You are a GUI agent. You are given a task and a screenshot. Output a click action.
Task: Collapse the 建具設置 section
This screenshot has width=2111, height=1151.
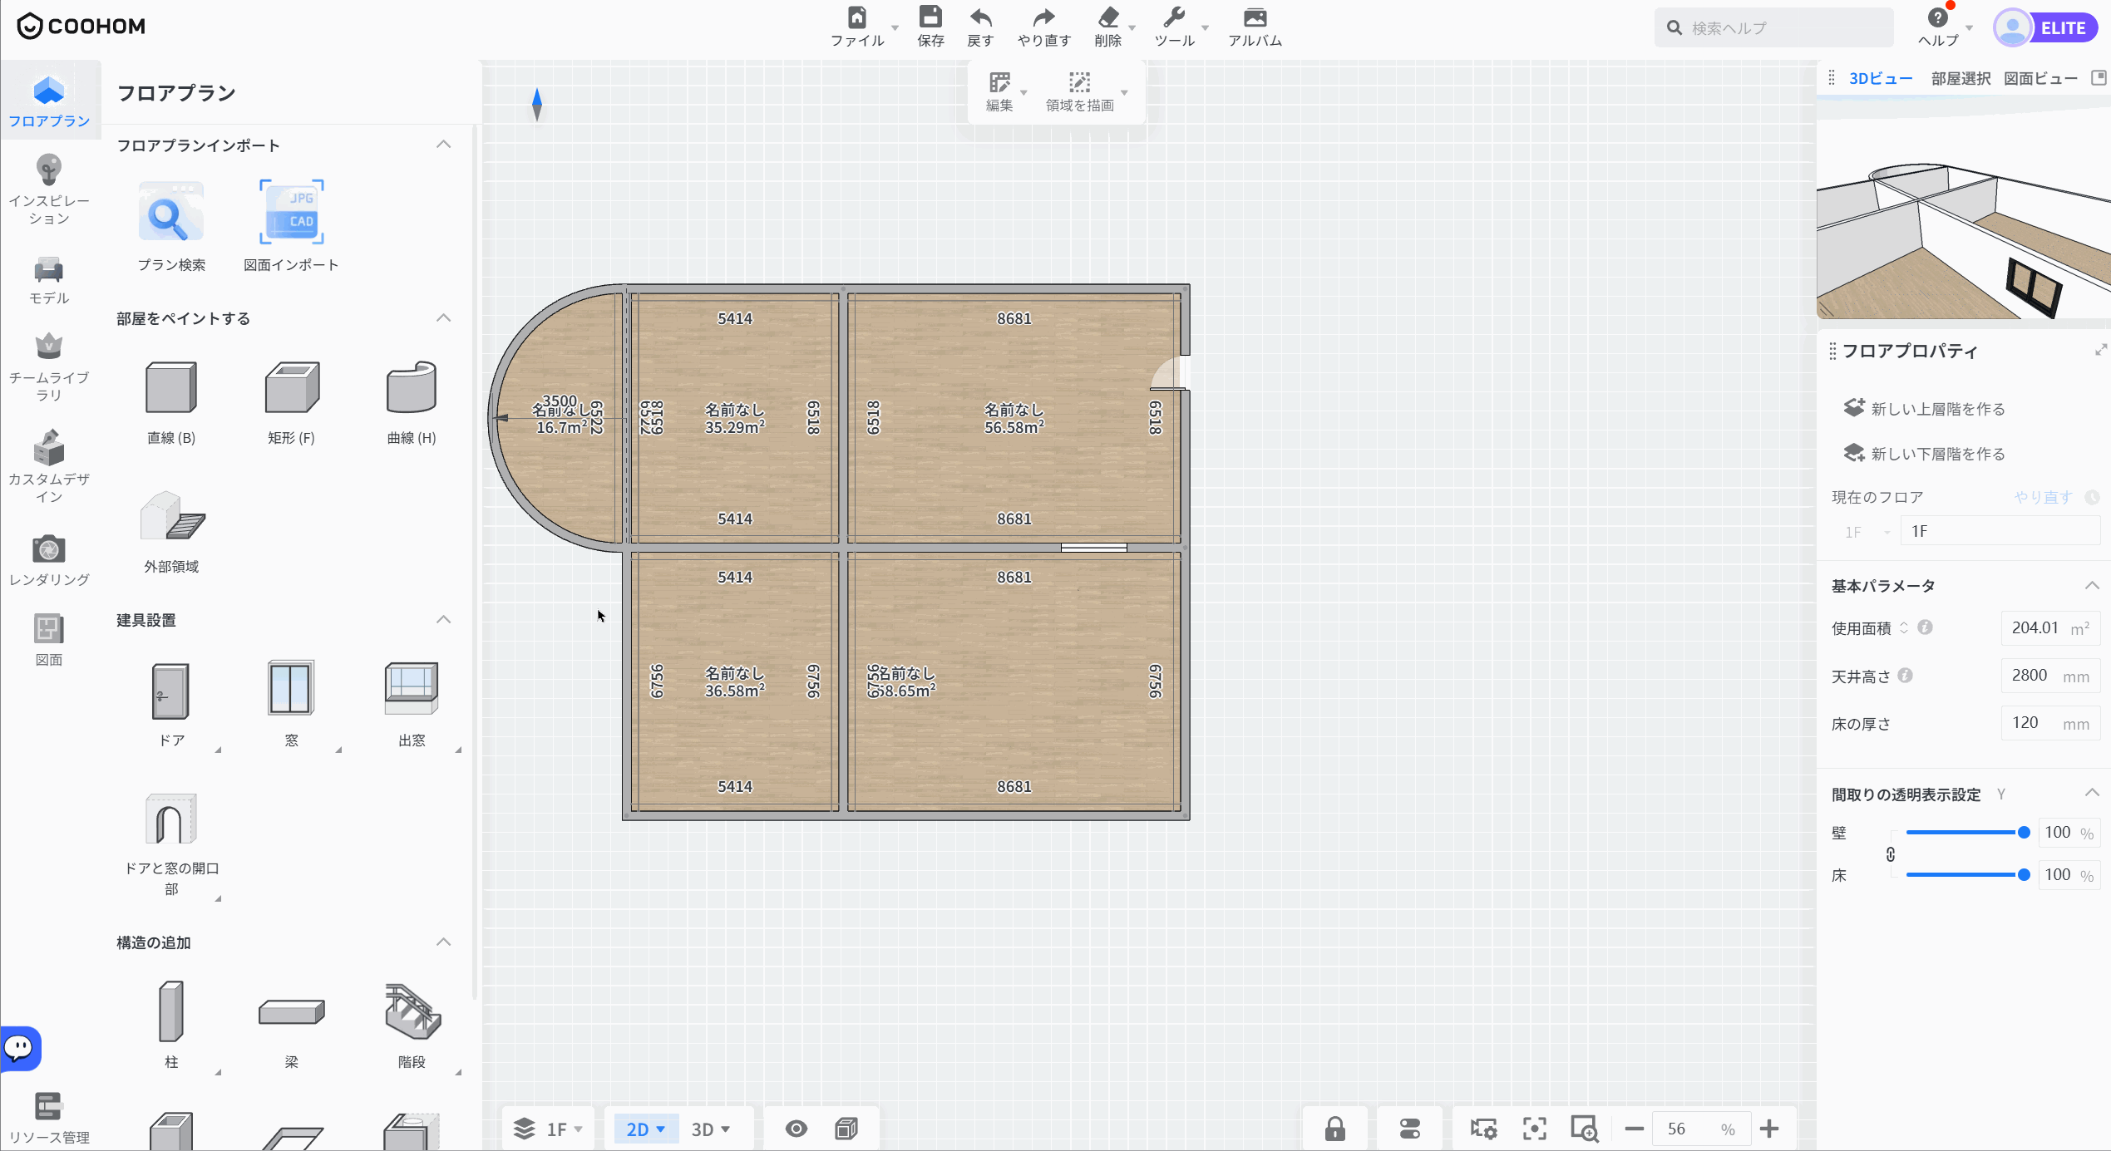point(444,620)
